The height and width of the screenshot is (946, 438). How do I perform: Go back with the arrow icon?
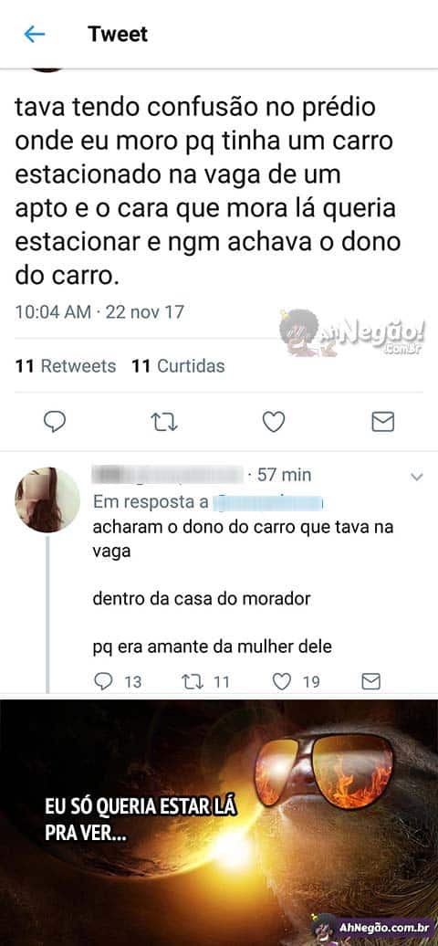35,35
